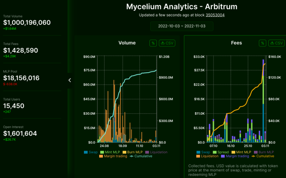Toggle Spread series in Fees legend
The height and width of the screenshot is (178, 286).
coord(221,152)
